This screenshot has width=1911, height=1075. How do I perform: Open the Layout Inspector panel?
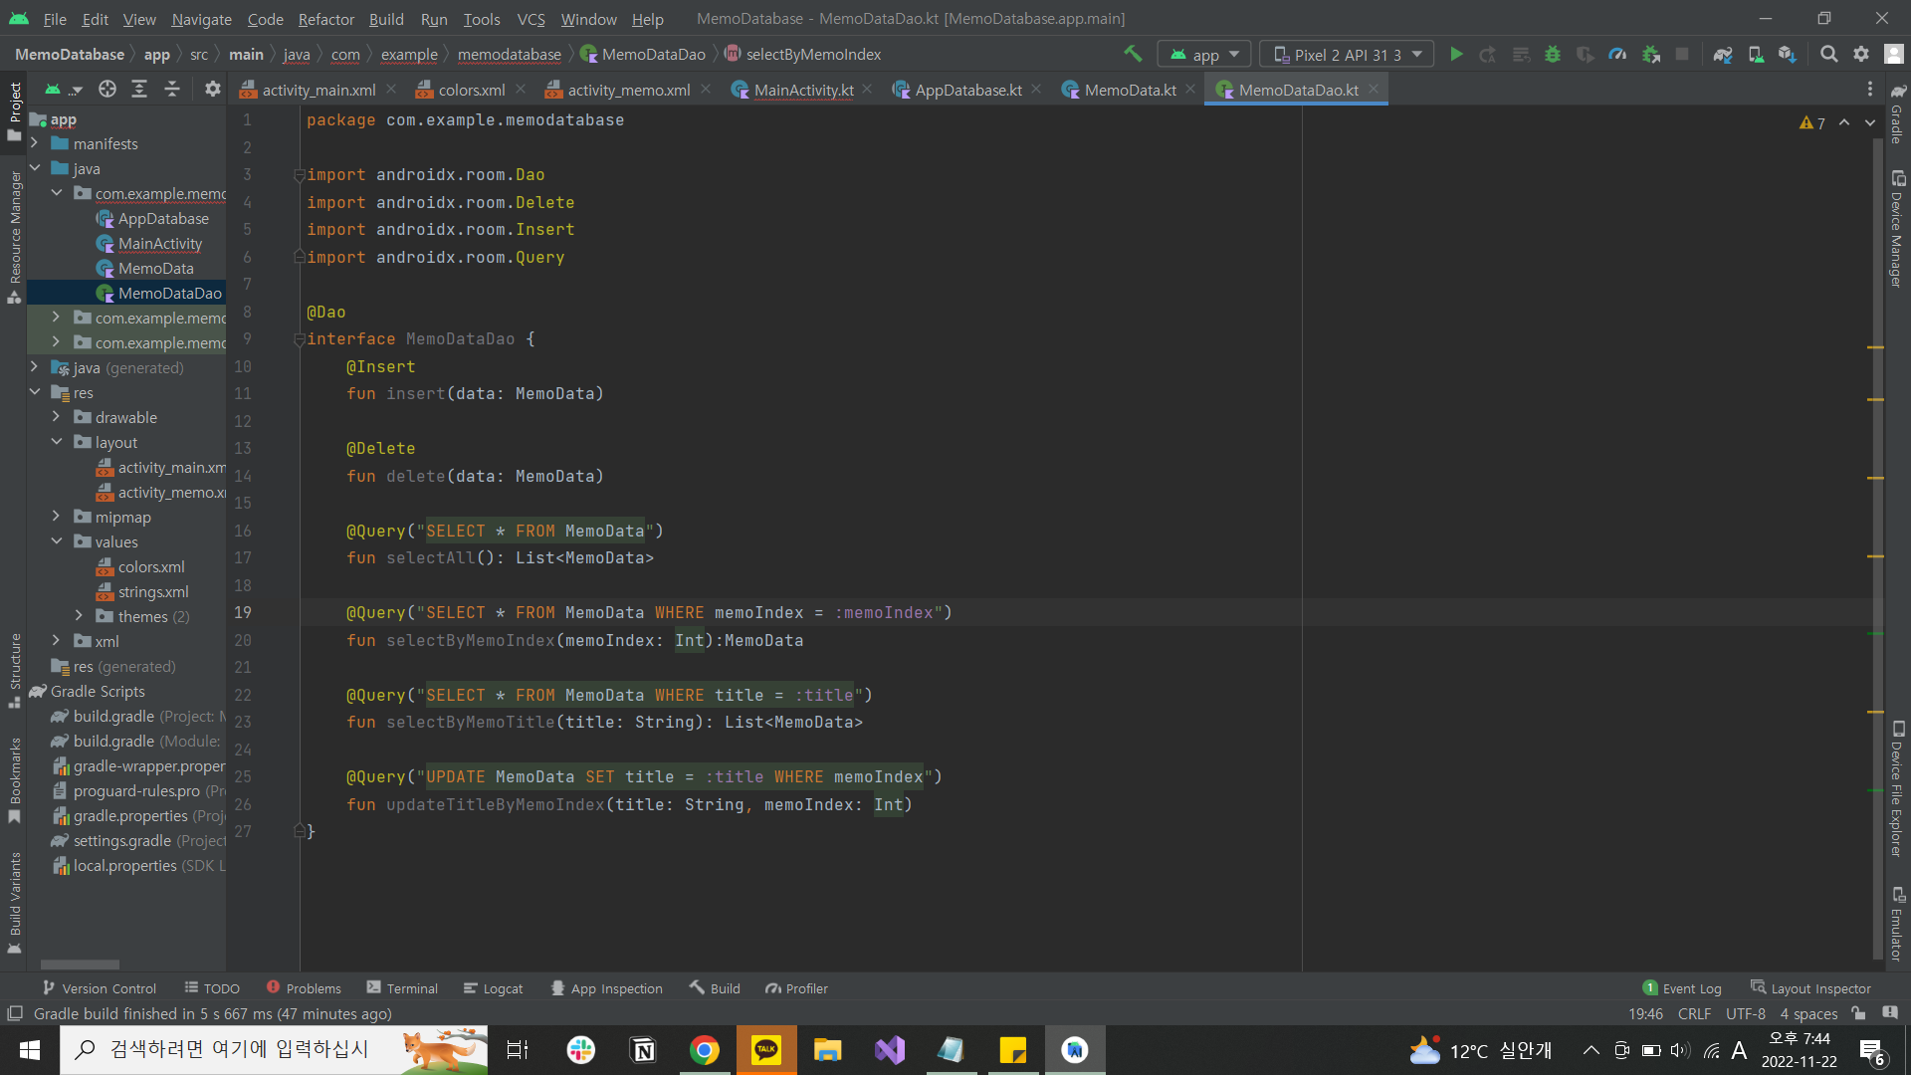(x=1811, y=988)
